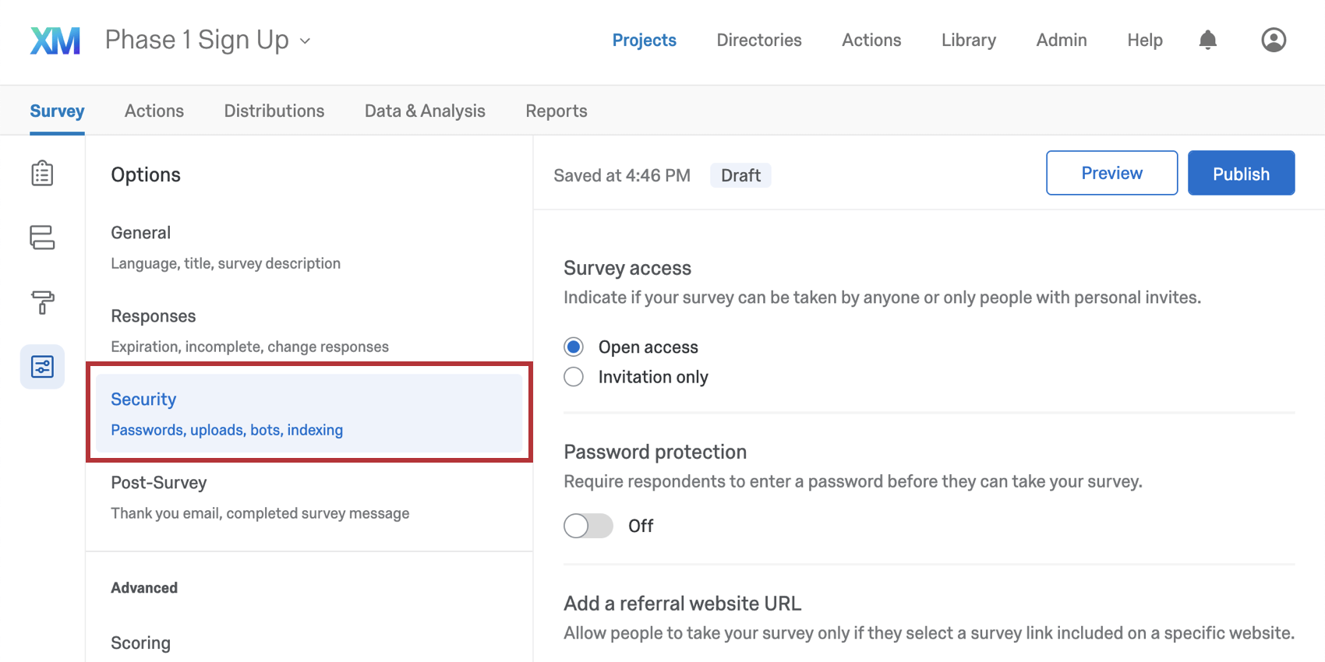Click the Password protection heading
1325x662 pixels.
click(x=655, y=452)
